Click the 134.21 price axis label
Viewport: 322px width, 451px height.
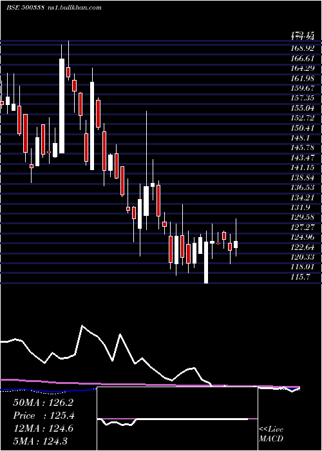[301, 197]
